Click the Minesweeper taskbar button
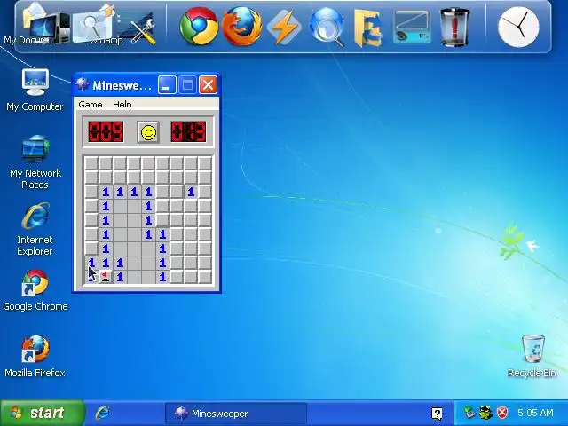Image resolution: width=568 pixels, height=426 pixels. [235, 414]
